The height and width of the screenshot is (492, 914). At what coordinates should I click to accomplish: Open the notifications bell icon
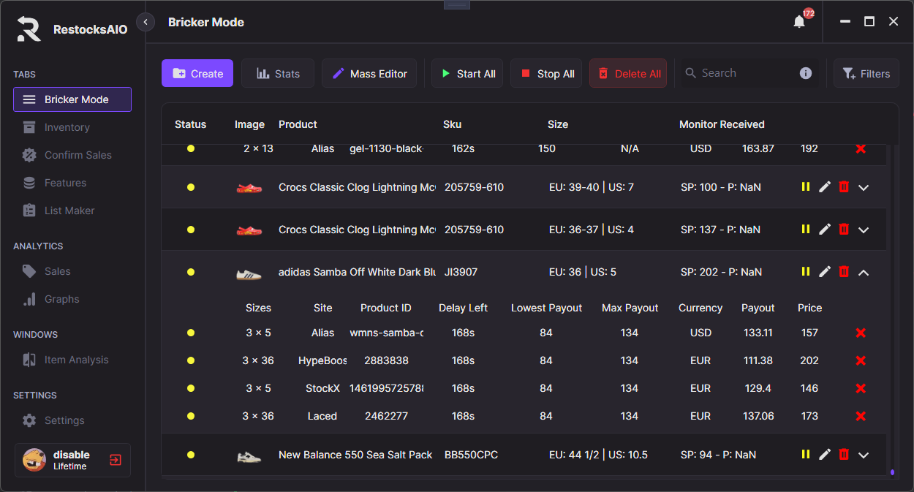click(799, 22)
